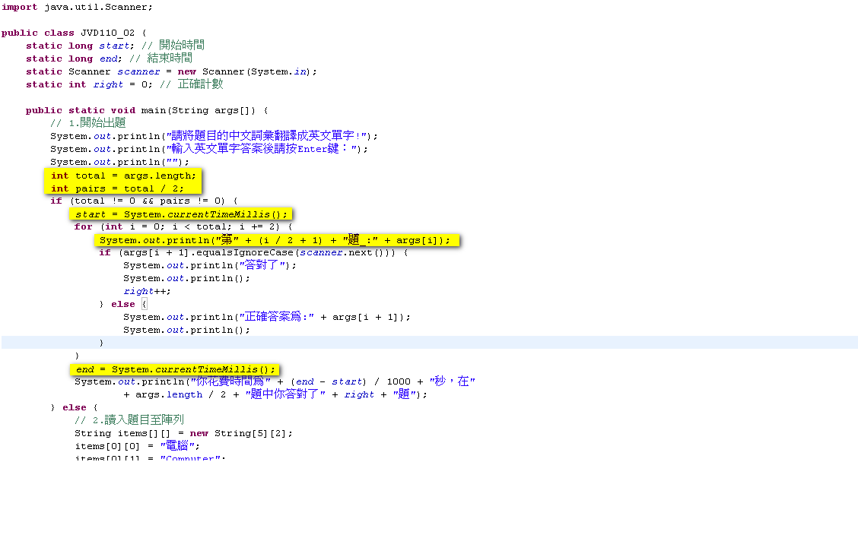The height and width of the screenshot is (538, 858).
Task: Click the println line with 'args[i + 1]'
Action: point(267,317)
